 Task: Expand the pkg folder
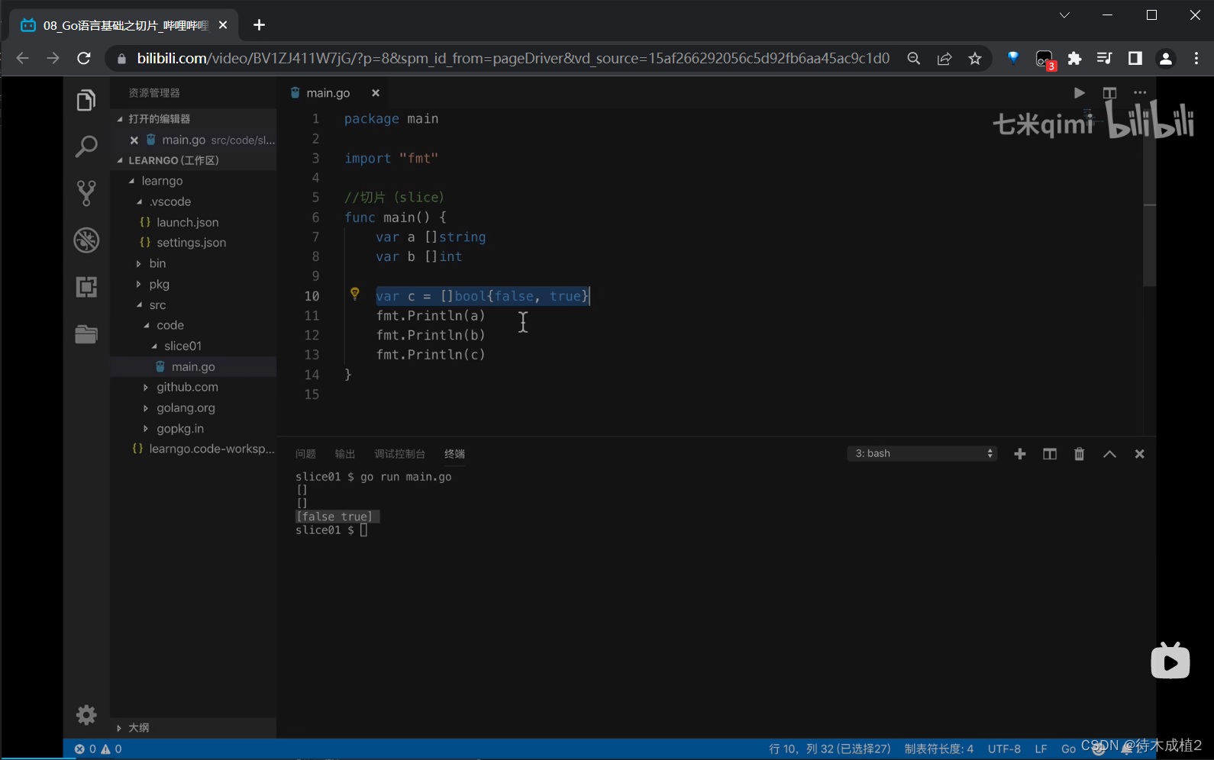pos(138,285)
